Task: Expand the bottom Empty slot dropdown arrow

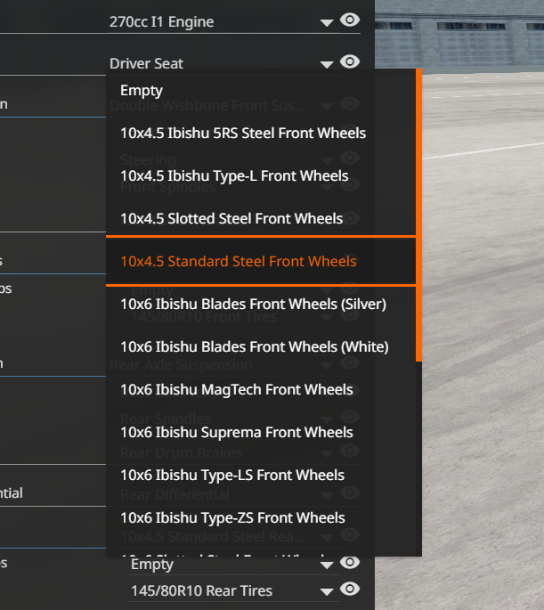Action: tap(327, 565)
